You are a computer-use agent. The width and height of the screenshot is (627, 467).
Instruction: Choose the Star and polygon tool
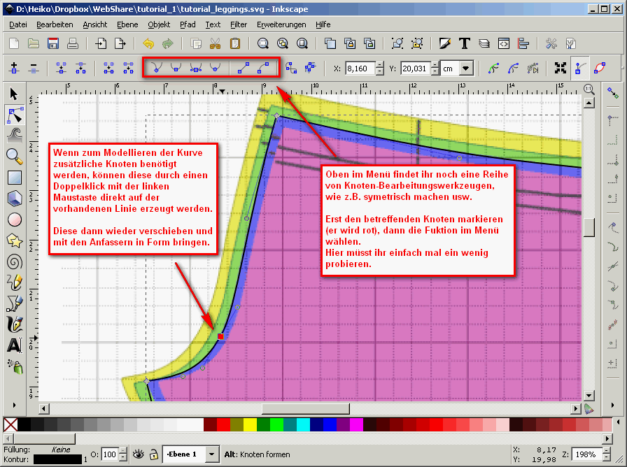tap(14, 240)
